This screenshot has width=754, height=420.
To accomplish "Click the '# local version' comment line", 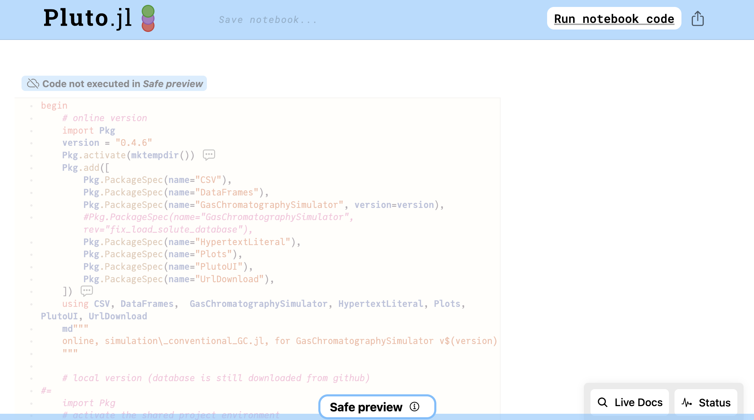I will click(216, 378).
